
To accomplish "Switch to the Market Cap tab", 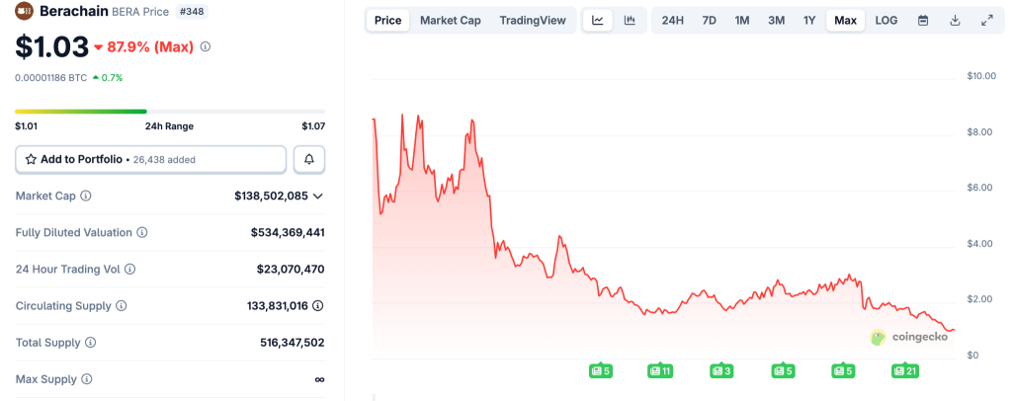I will pyautogui.click(x=451, y=20).
